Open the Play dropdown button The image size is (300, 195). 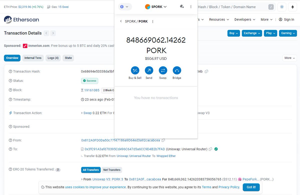[270, 33]
